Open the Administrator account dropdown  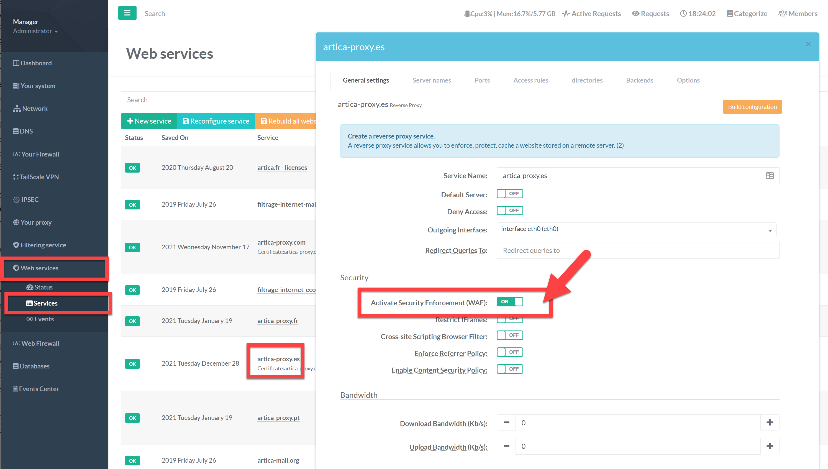pyautogui.click(x=35, y=31)
